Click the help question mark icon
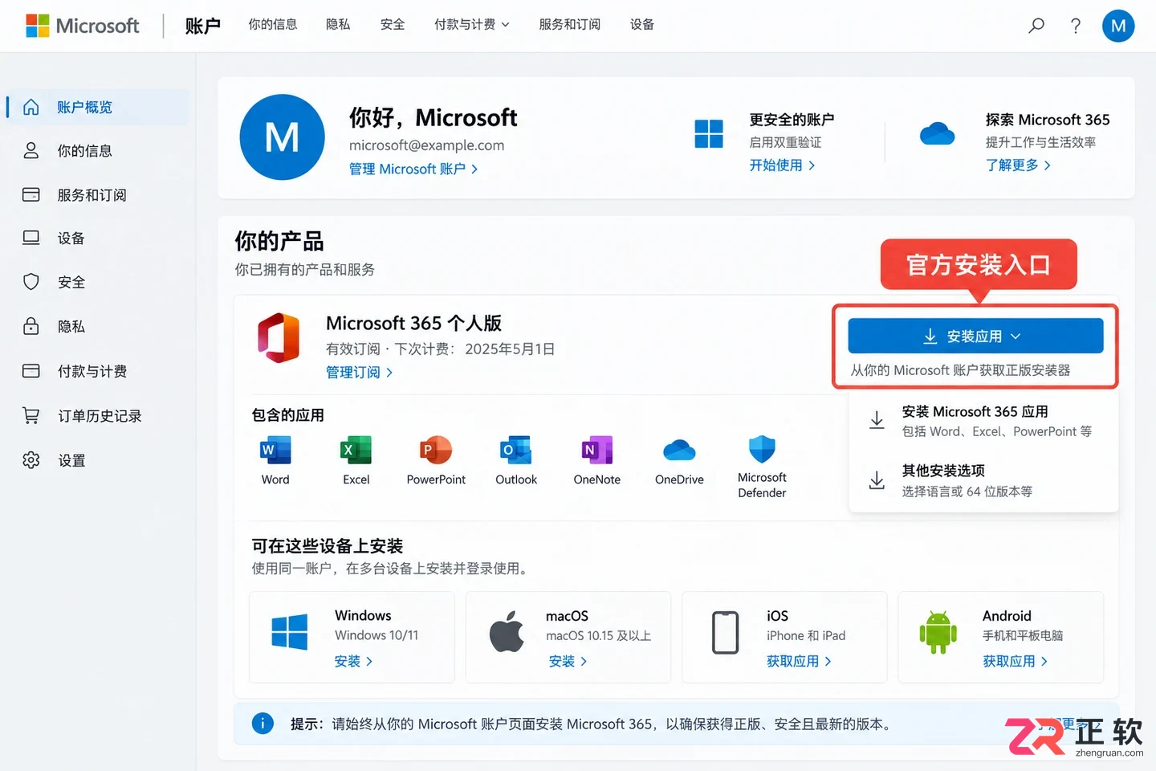 (1076, 26)
